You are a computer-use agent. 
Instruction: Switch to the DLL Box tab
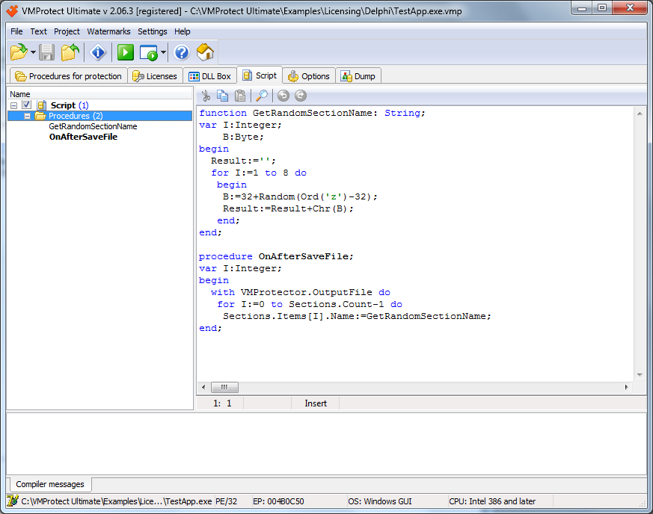[210, 76]
